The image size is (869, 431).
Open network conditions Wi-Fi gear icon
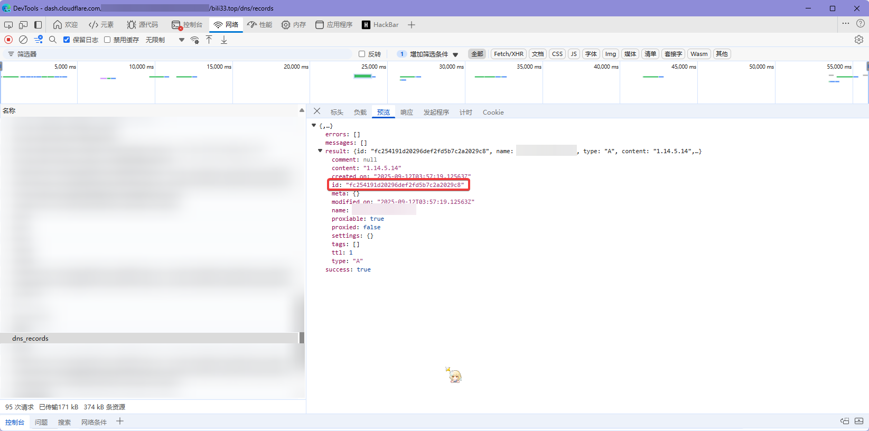195,40
